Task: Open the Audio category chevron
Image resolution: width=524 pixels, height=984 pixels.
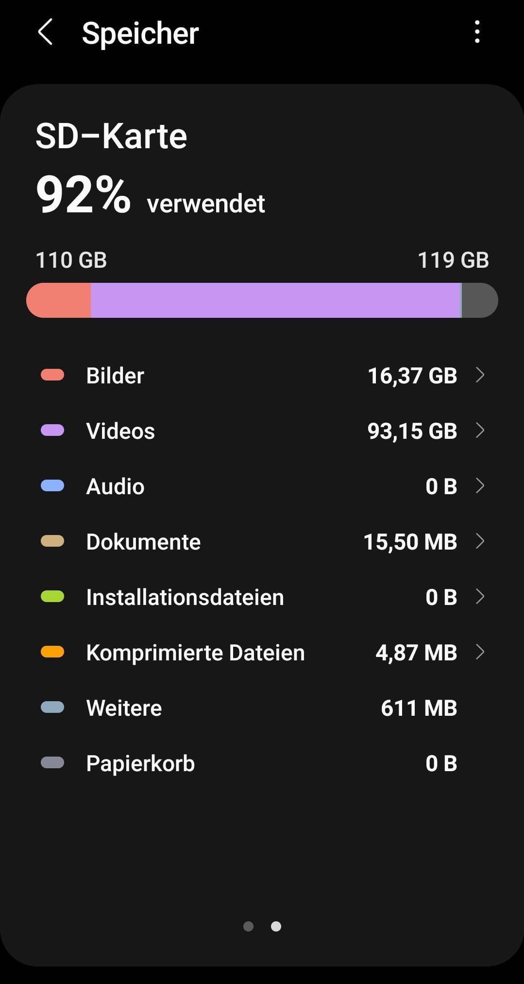Action: pos(480,486)
